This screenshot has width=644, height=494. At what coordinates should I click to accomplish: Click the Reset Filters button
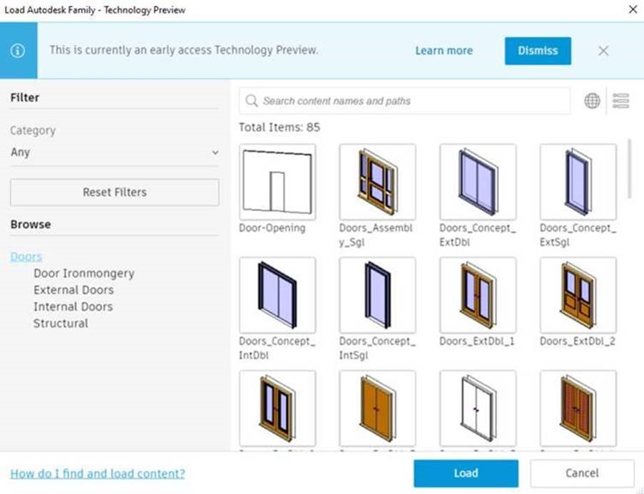pyautogui.click(x=114, y=192)
